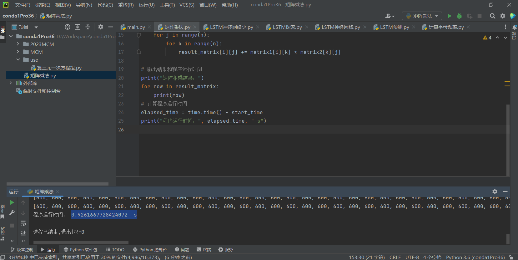518x260 pixels.
Task: Click the run console horizontal scrollbar
Action: click(x=81, y=242)
